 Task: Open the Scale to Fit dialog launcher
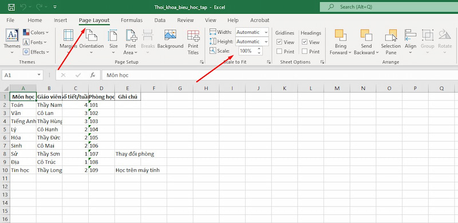[269, 62]
